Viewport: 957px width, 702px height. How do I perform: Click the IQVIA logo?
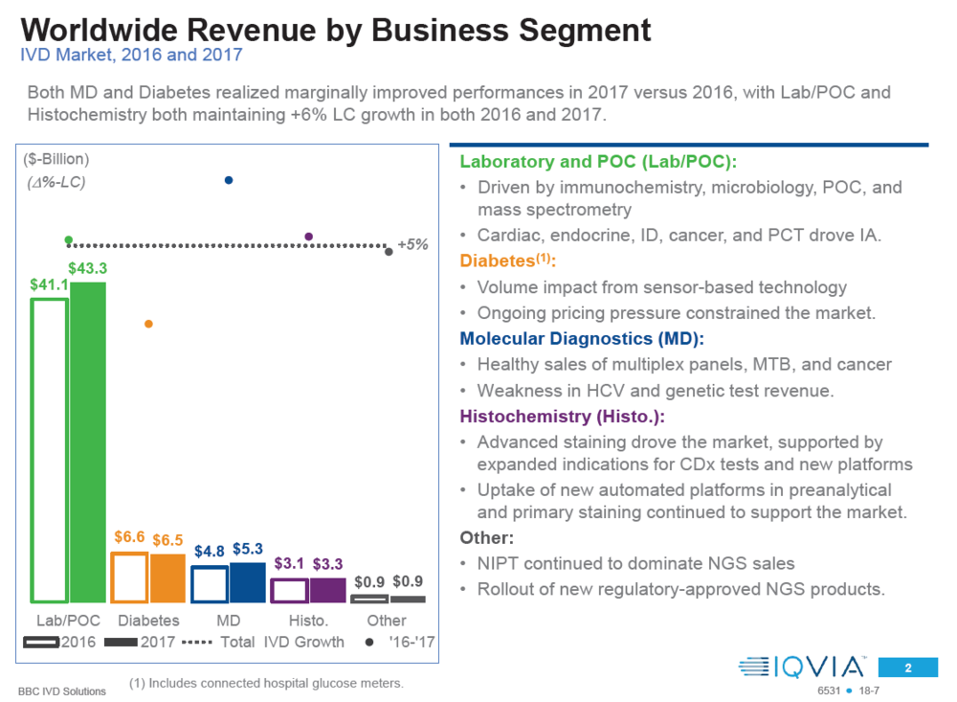802,667
